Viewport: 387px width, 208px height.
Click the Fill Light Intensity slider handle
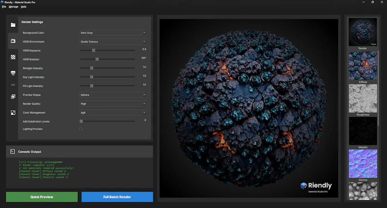pyautogui.click(x=91, y=86)
